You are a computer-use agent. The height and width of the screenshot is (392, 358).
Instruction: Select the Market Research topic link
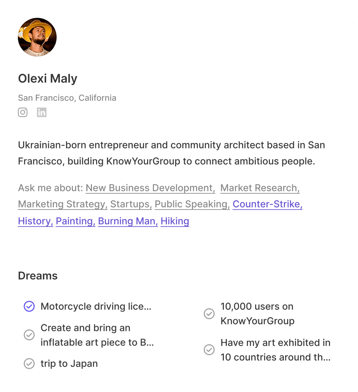[260, 188]
